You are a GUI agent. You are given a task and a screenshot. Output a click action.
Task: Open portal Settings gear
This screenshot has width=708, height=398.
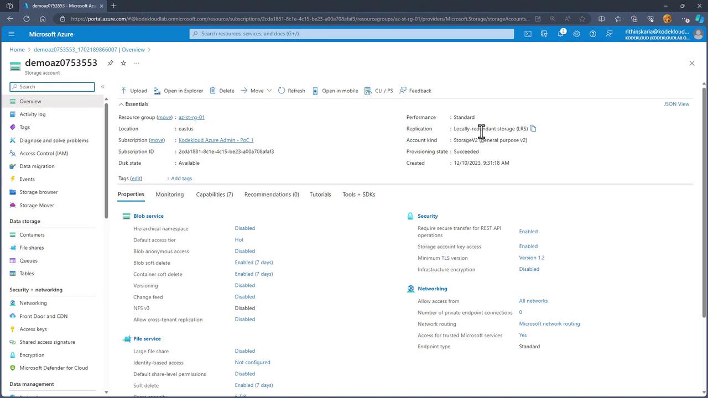tap(576, 34)
